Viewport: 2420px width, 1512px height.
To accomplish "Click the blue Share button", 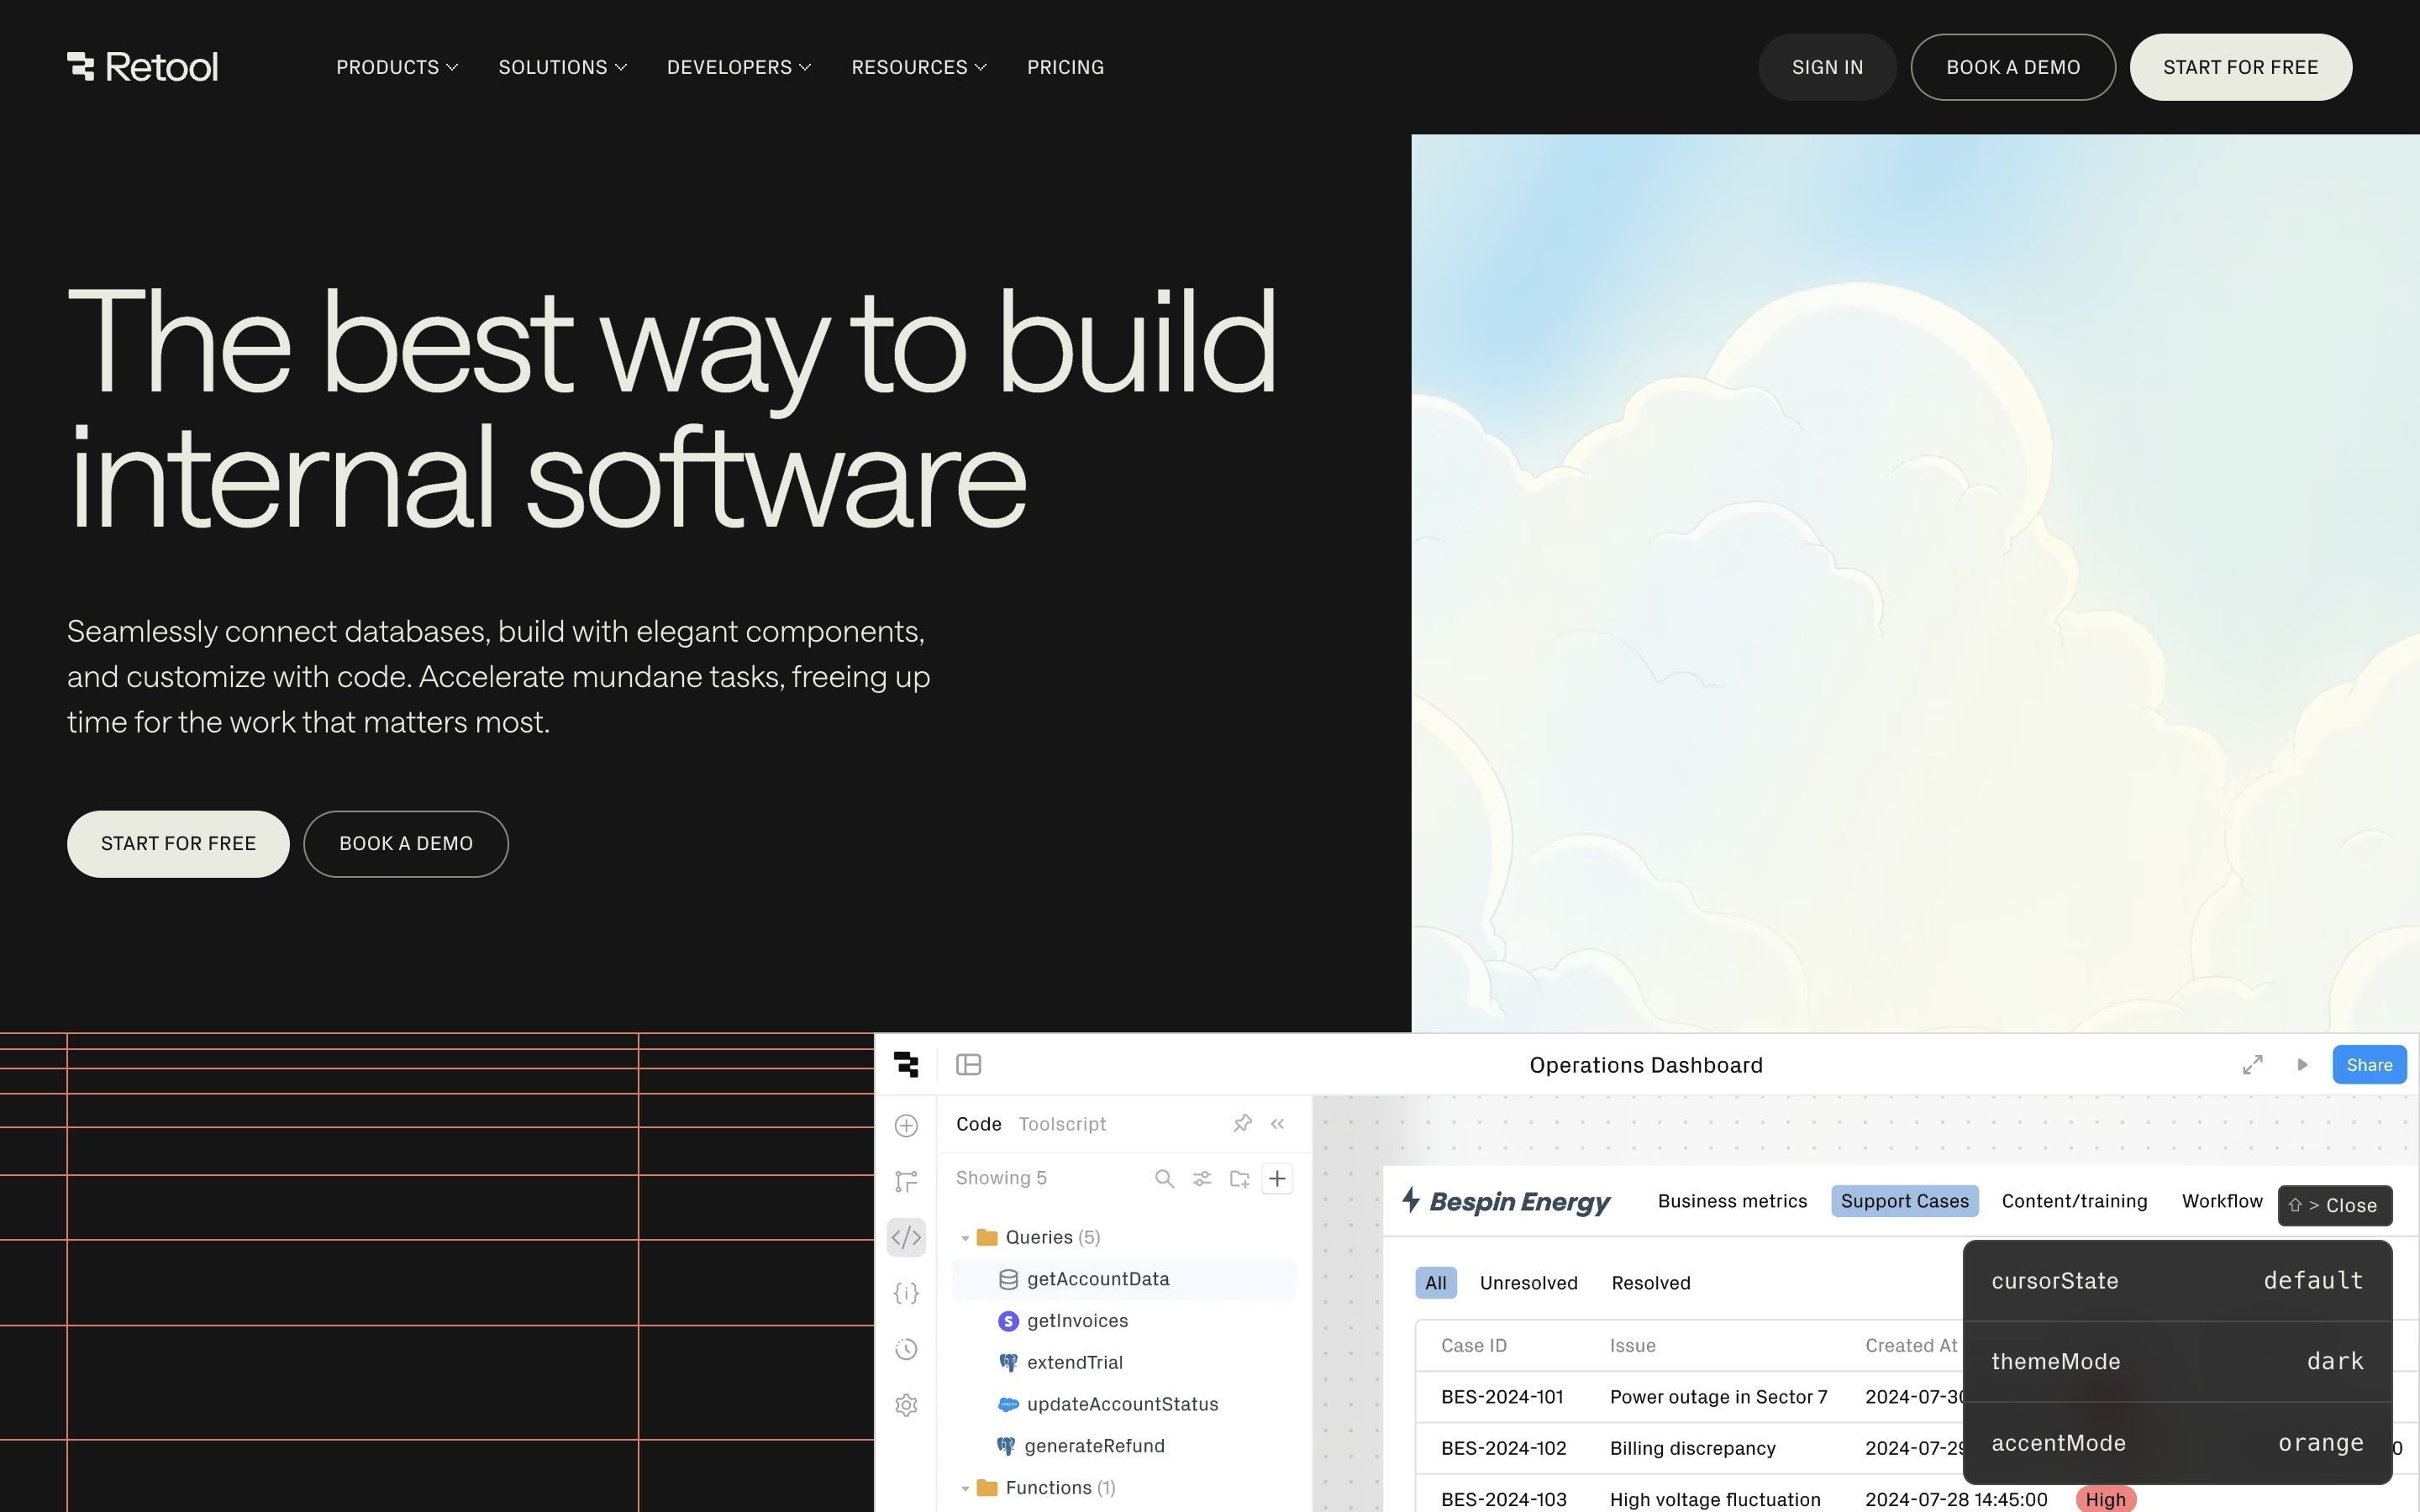I will point(2369,1065).
